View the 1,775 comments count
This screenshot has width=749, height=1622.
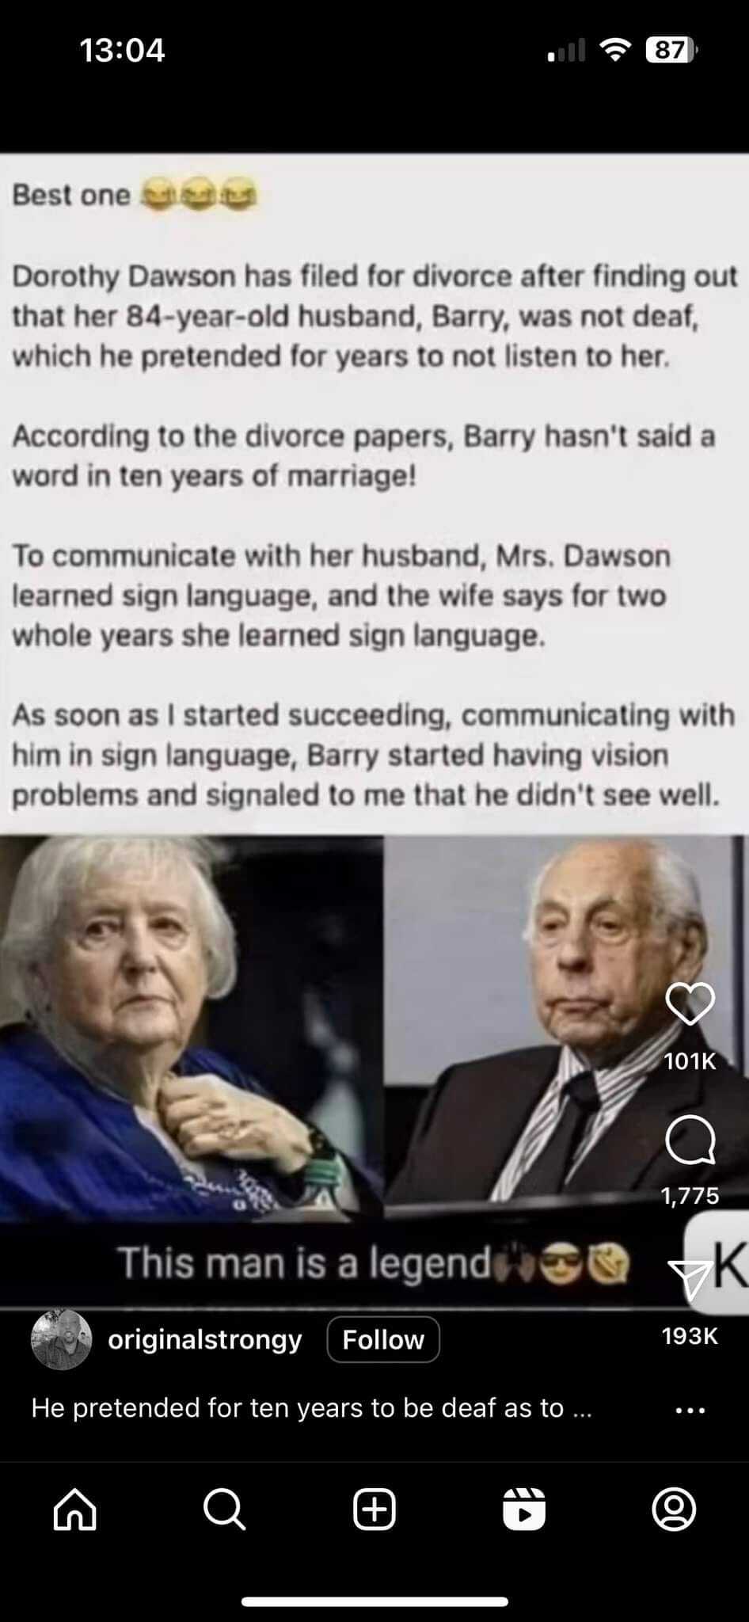[x=690, y=1195]
